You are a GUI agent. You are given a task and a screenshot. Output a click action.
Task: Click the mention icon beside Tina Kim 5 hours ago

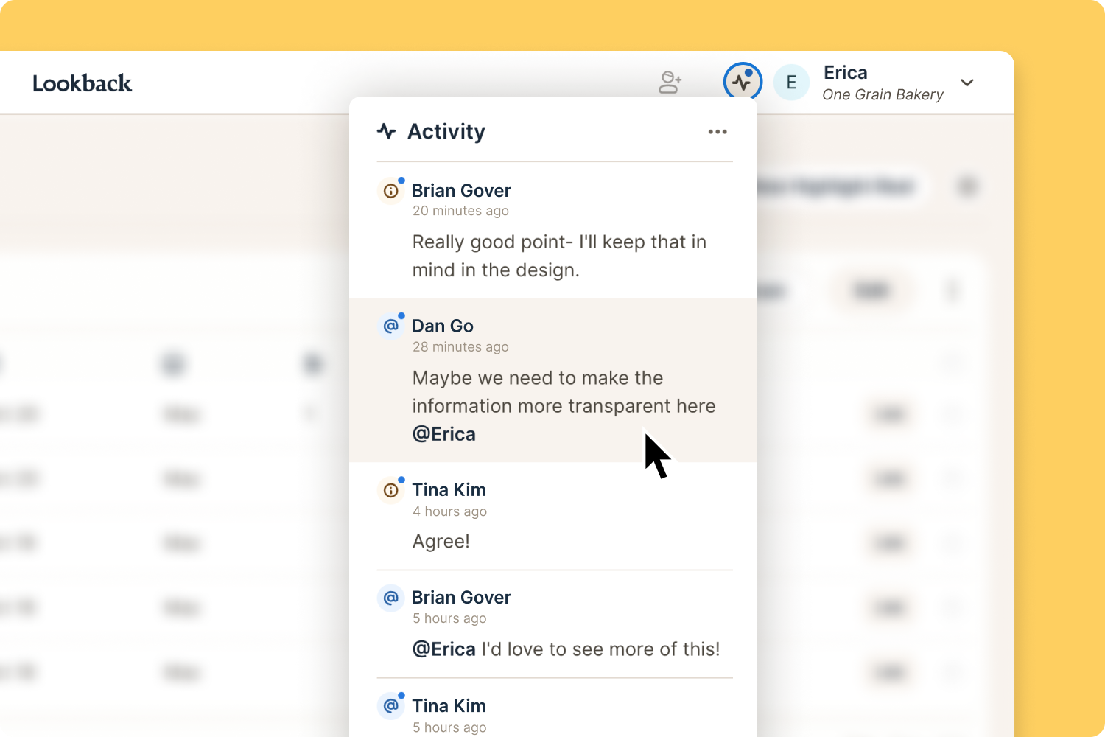coord(391,706)
